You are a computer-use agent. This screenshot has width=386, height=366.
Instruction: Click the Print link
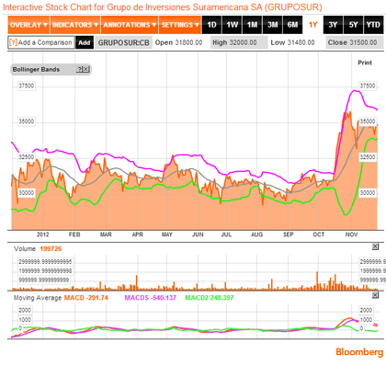click(x=365, y=63)
